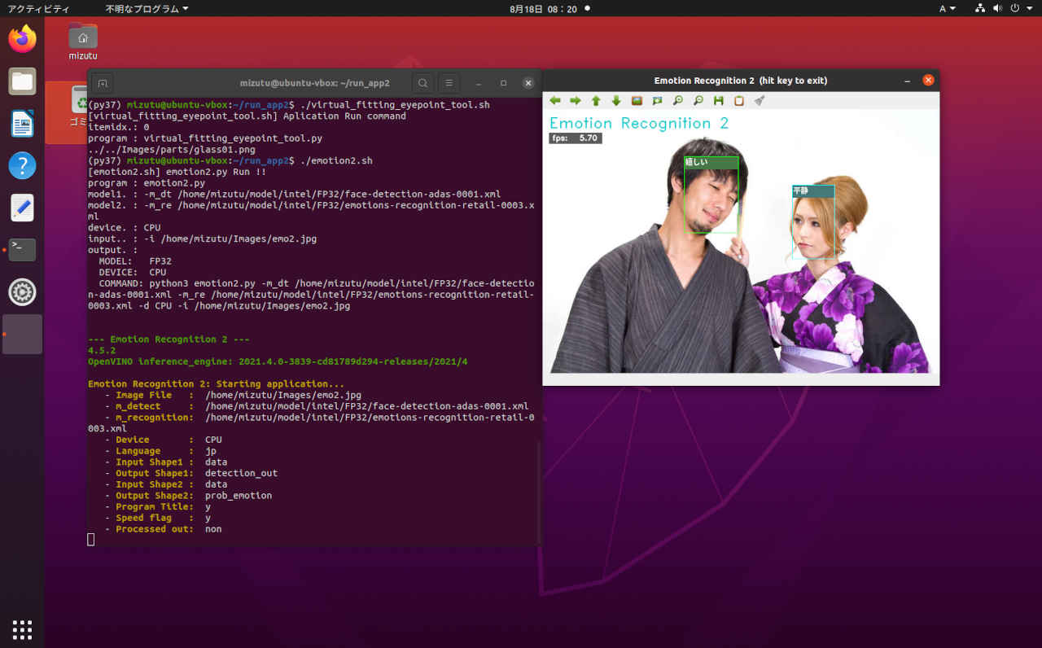The height and width of the screenshot is (648, 1042).
Task: Click the zoom out magnifier icon
Action: point(698,101)
